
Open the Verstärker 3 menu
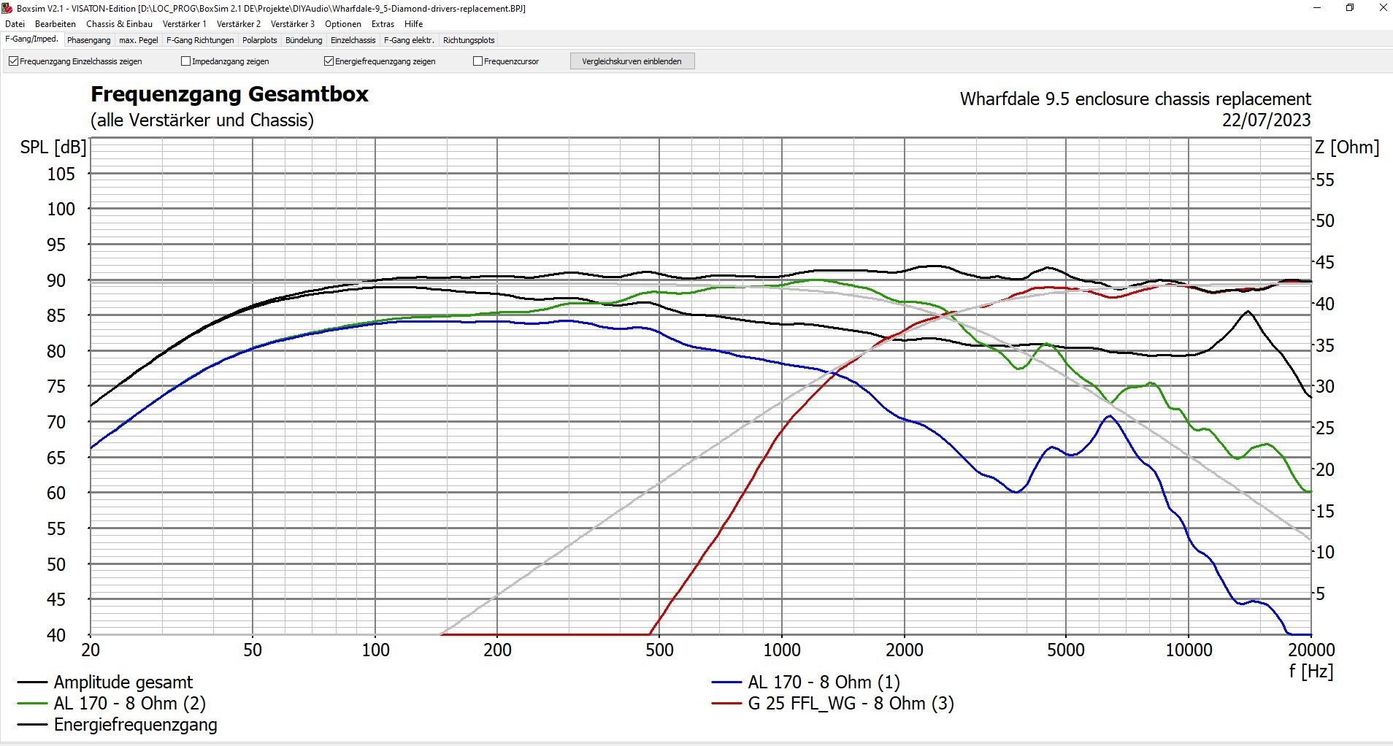[x=292, y=24]
